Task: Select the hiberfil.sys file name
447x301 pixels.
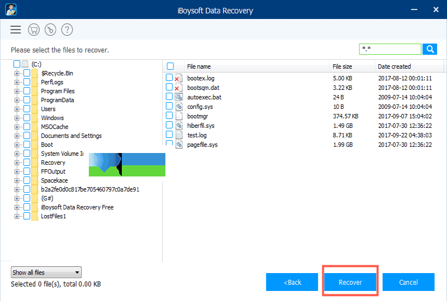Action: click(201, 126)
